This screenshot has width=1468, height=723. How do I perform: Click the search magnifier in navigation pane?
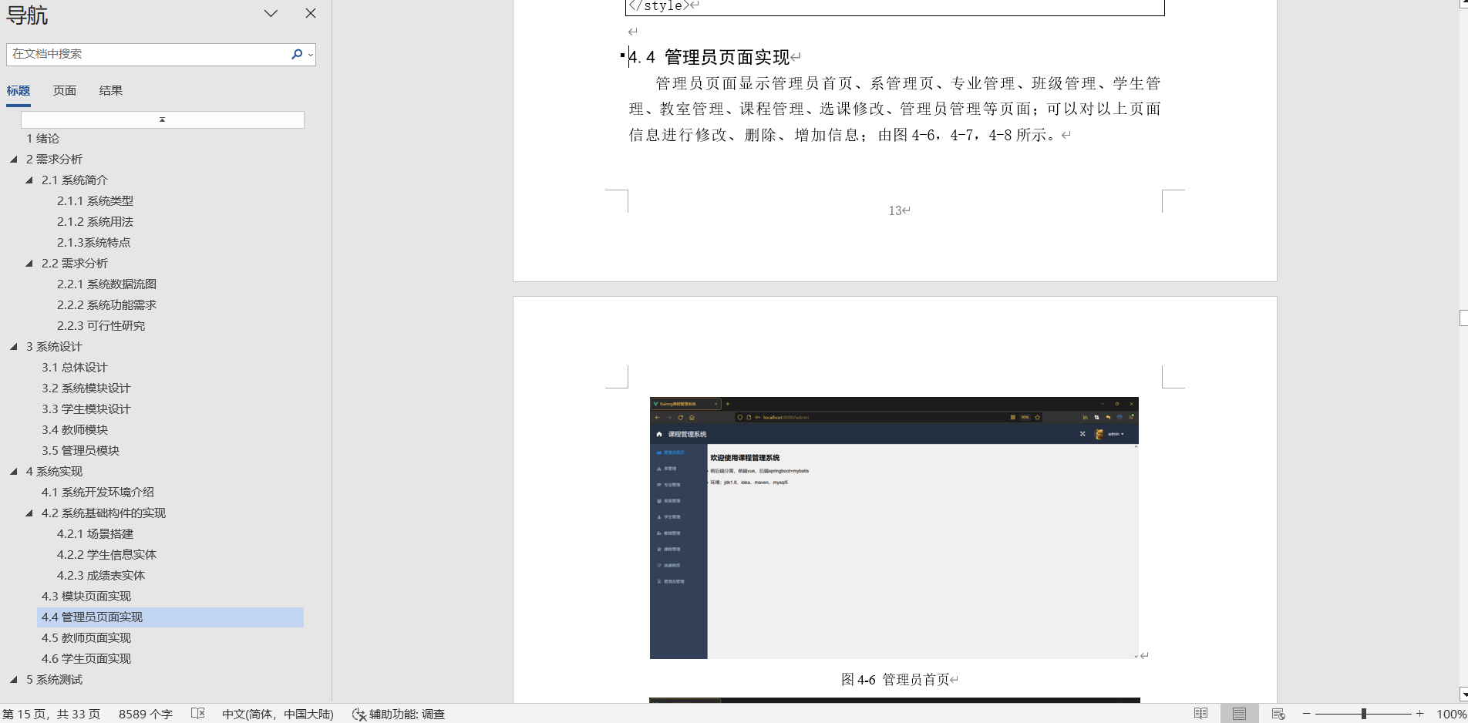(x=296, y=54)
